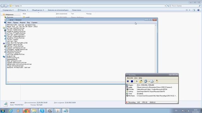Screen dimensions: 202x113
Task: Click Google Chrome taskbar icon
Action: coord(27,111)
